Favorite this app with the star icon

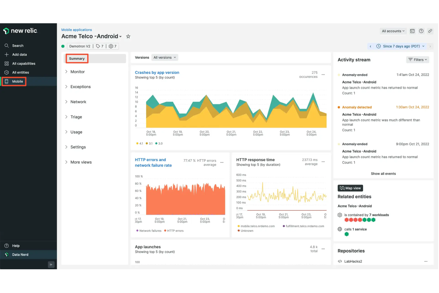point(128,36)
